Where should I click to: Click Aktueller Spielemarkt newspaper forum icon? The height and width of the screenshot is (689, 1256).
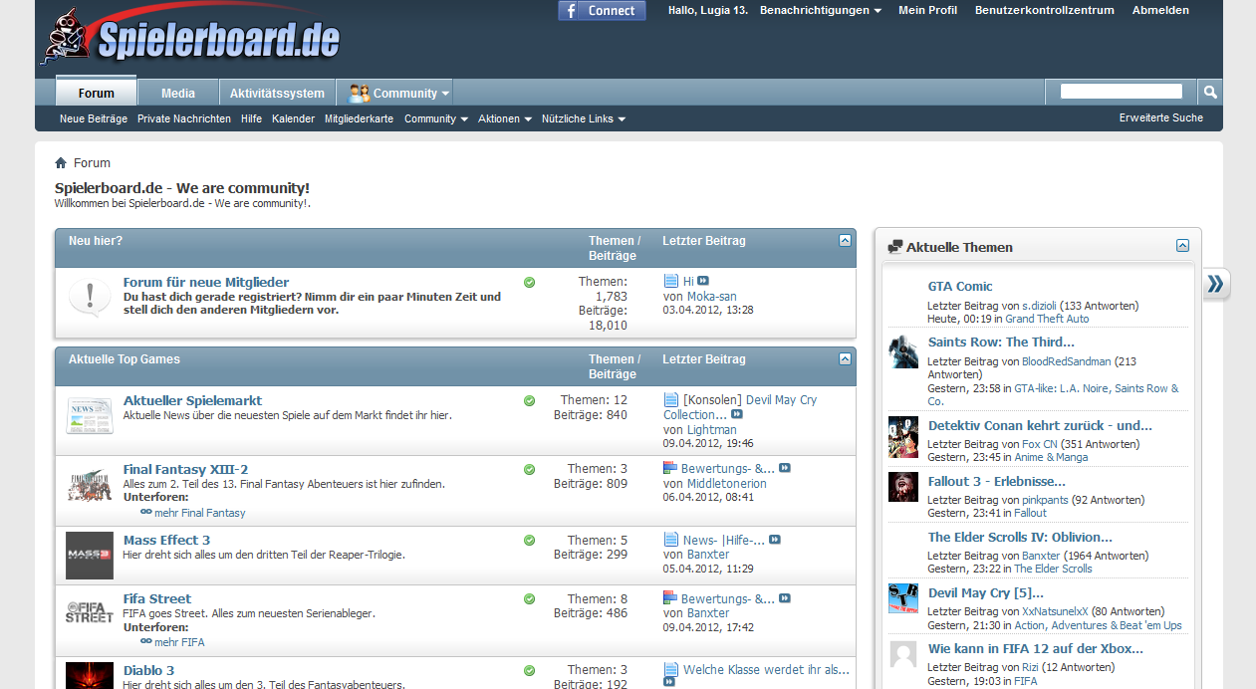point(90,415)
